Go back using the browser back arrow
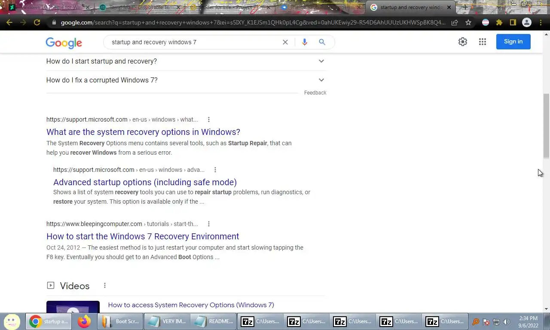Image resolution: width=550 pixels, height=330 pixels. point(9,22)
